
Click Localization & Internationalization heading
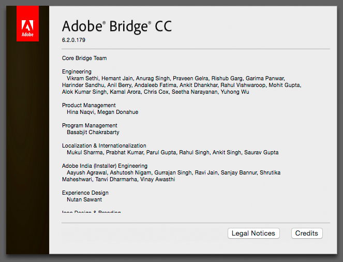pos(104,146)
